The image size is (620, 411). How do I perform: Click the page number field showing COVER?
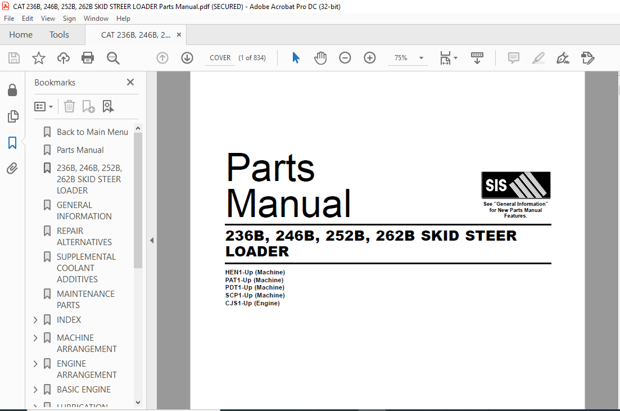click(x=220, y=58)
